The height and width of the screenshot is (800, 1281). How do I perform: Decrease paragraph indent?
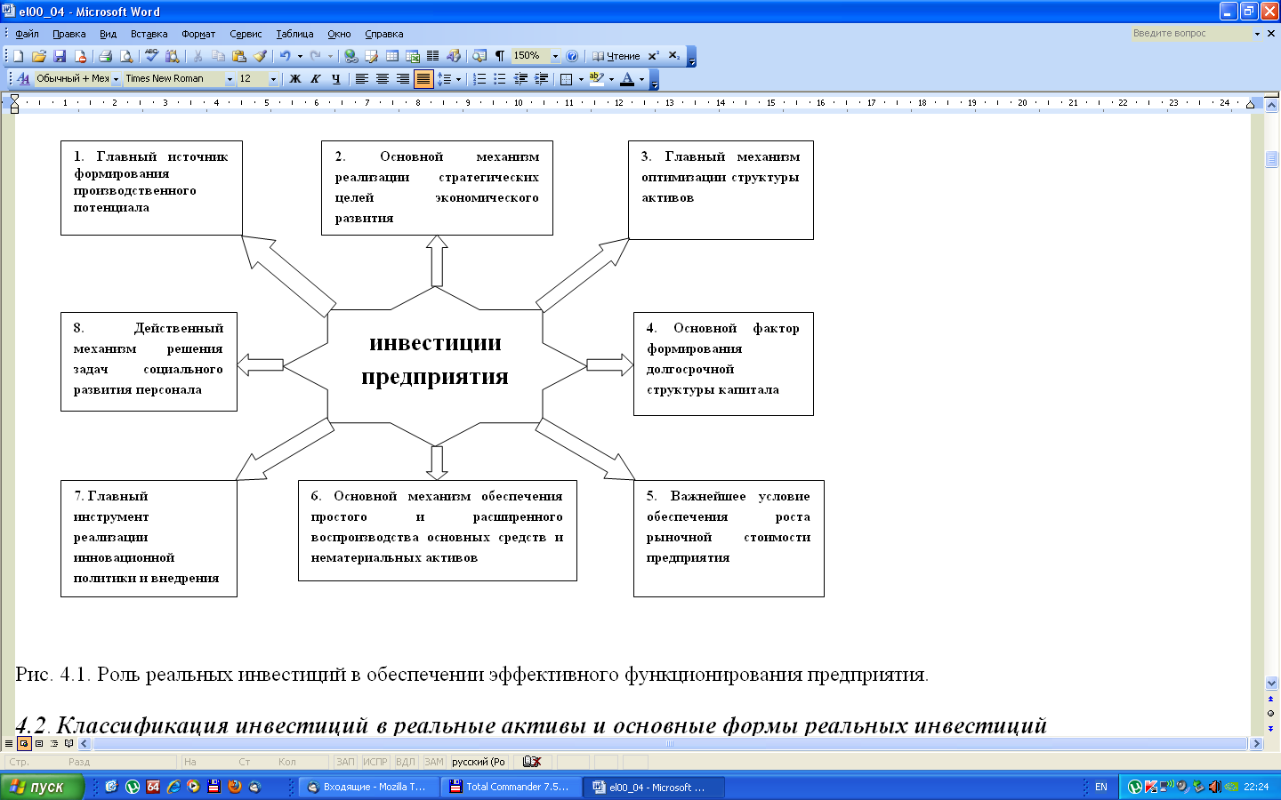[520, 79]
